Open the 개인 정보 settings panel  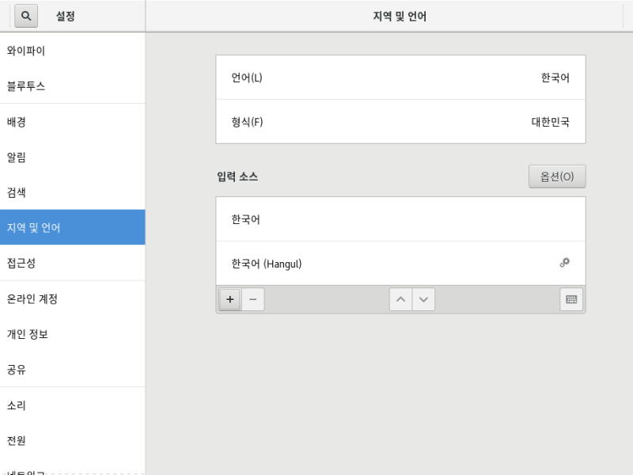[73, 333]
